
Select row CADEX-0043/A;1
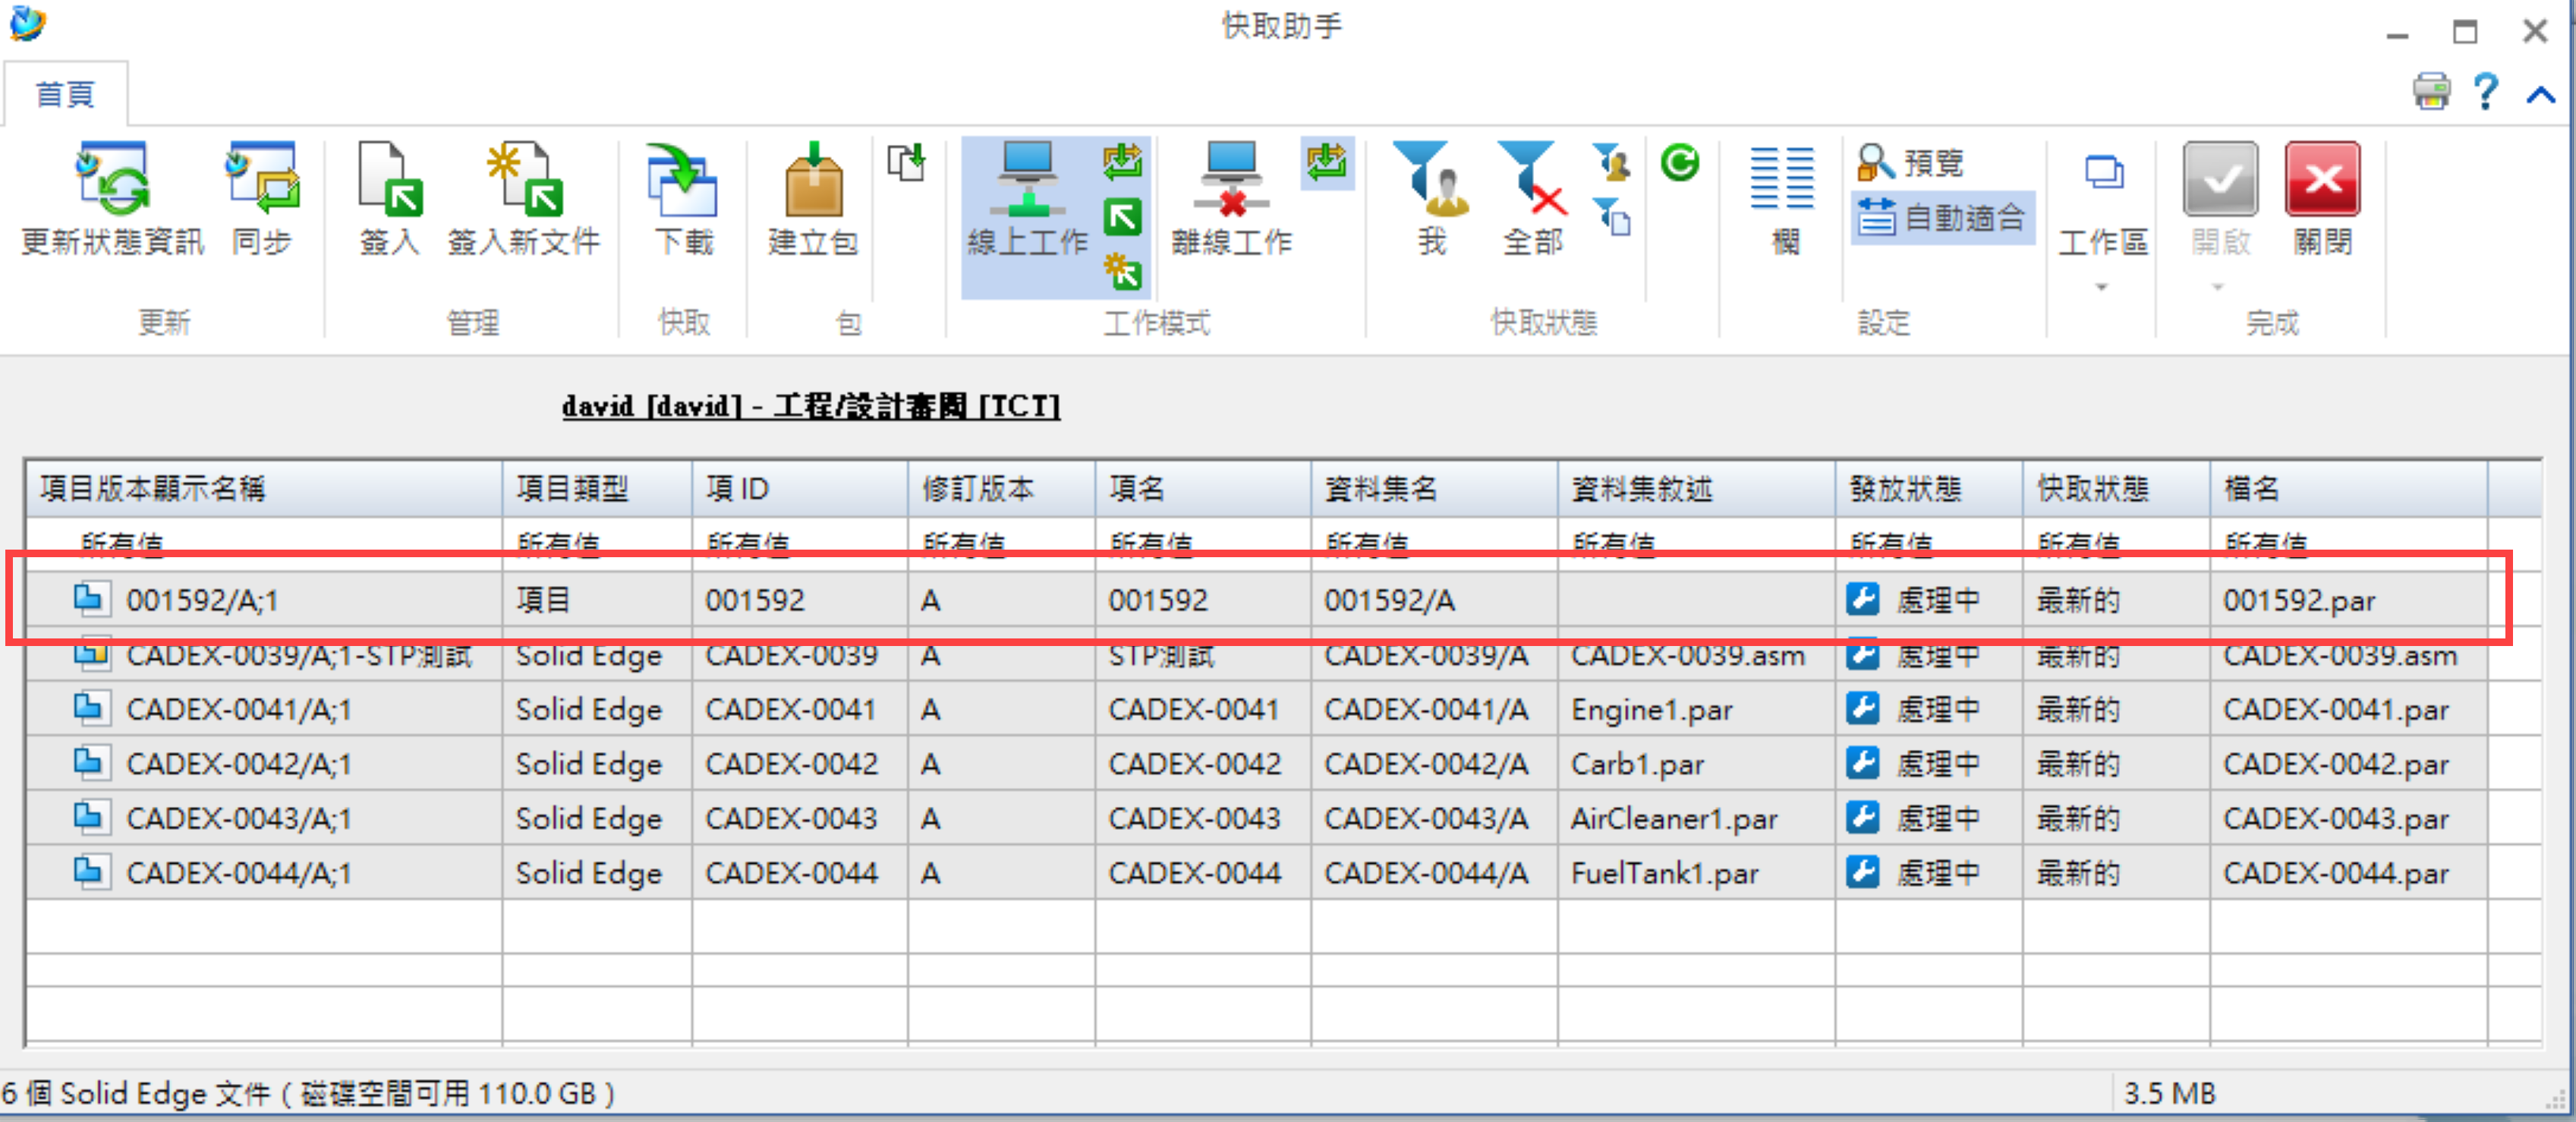point(1256,818)
